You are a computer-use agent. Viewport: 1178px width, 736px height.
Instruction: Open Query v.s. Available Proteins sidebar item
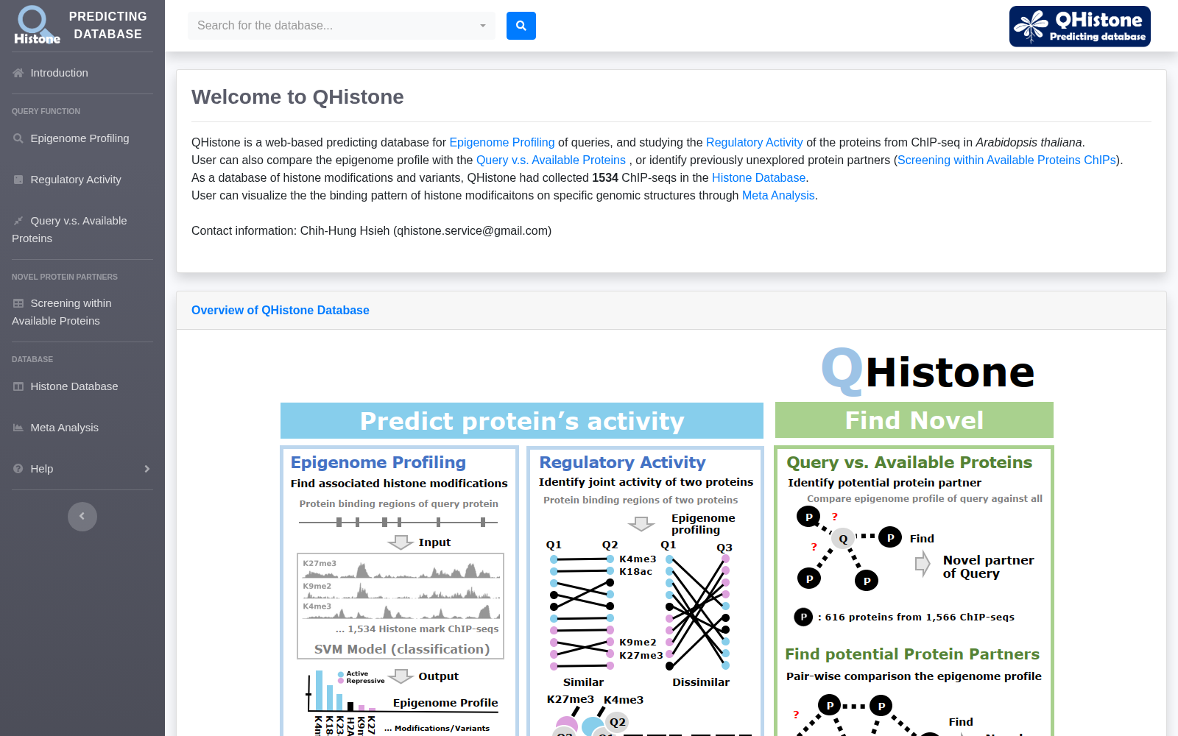pos(82,230)
